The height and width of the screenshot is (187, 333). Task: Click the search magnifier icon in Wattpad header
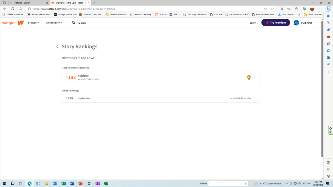(73, 23)
